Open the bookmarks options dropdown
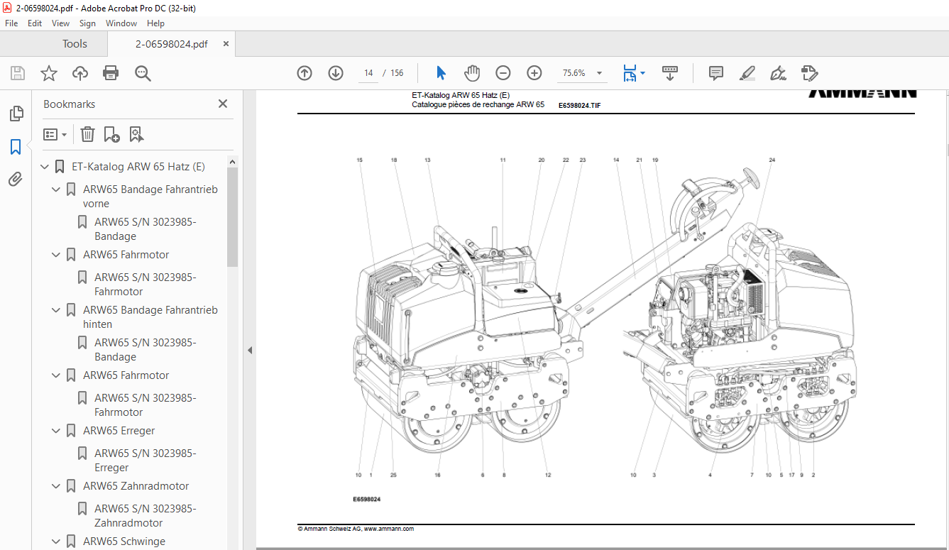Viewport: 949px width, 550px height. click(55, 134)
